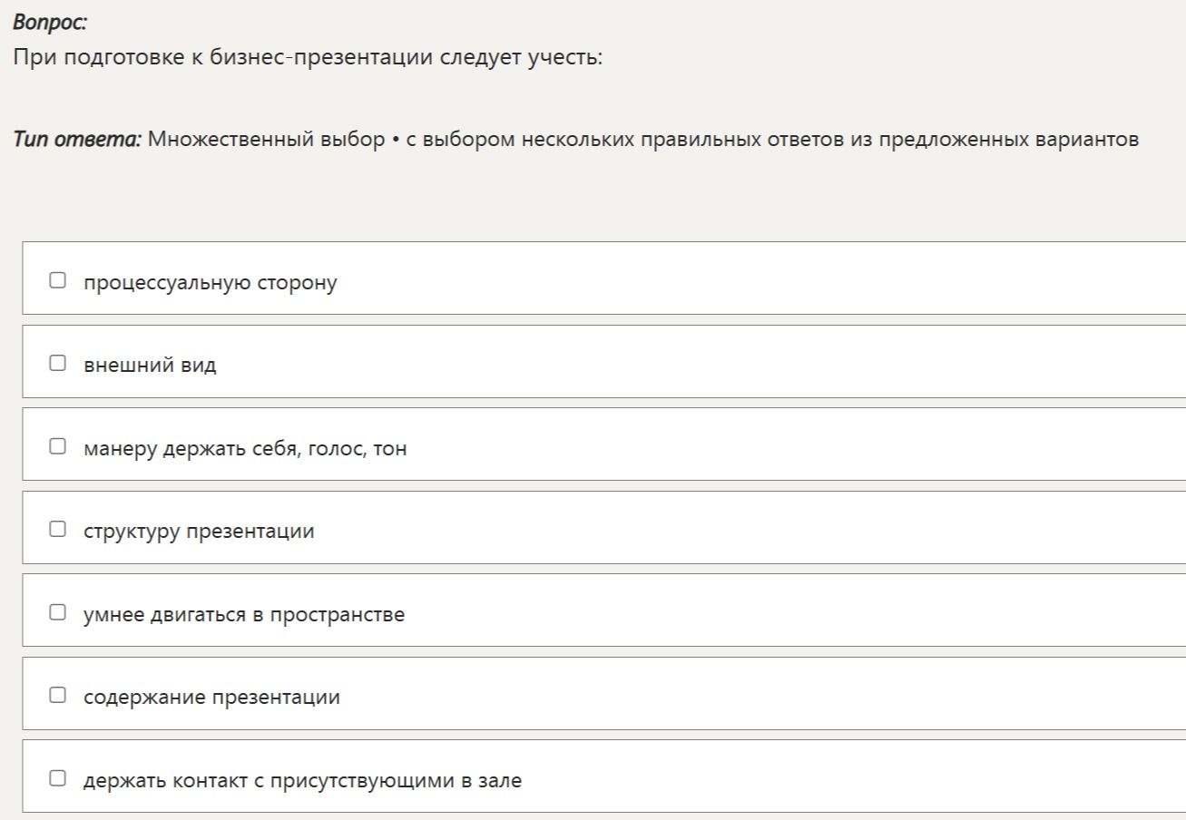The height and width of the screenshot is (820, 1186).
Task: Tick the 'внешний вид' checkbox
Action: pos(58,363)
